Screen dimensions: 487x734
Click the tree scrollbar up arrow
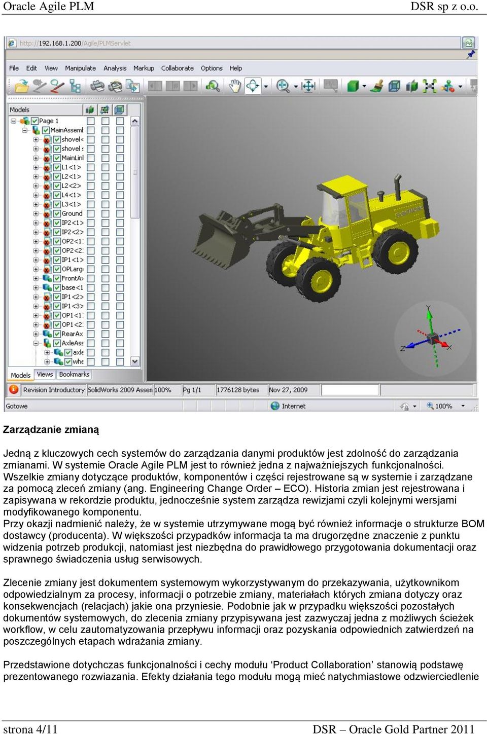pyautogui.click(x=135, y=121)
